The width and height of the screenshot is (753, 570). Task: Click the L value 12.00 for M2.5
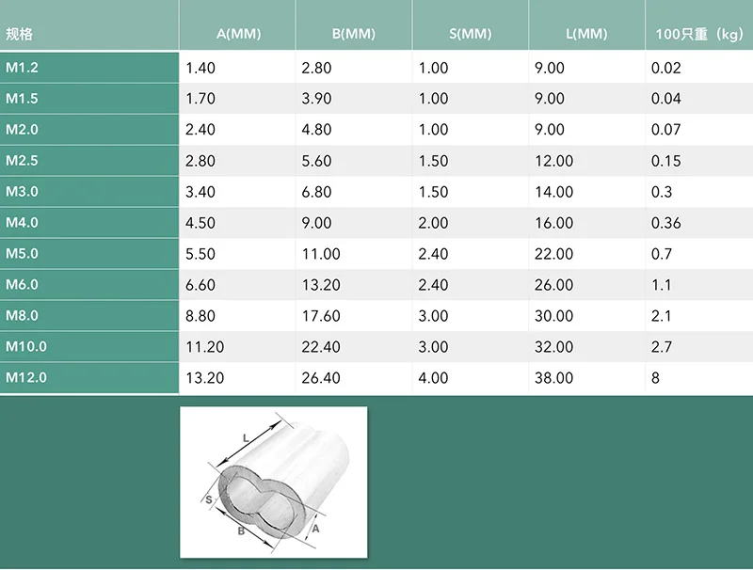pos(554,161)
